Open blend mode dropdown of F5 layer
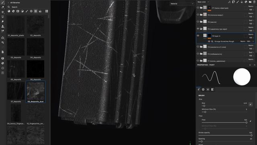This screenshot has width=257, height=145. [251, 21]
